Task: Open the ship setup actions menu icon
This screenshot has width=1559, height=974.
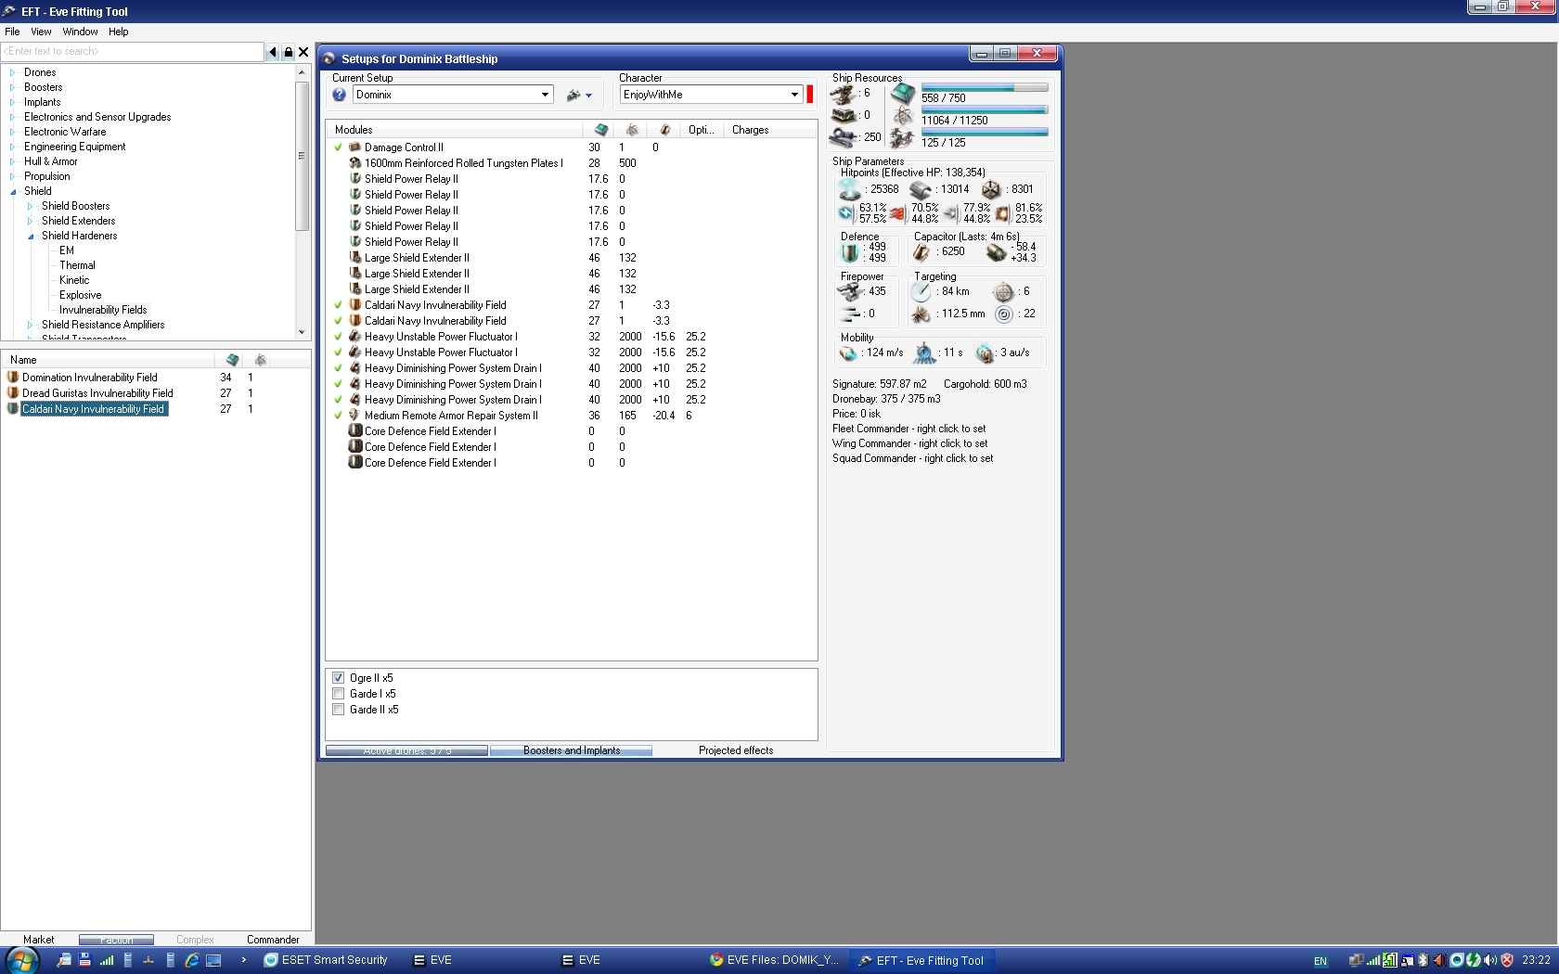Action: click(x=579, y=95)
